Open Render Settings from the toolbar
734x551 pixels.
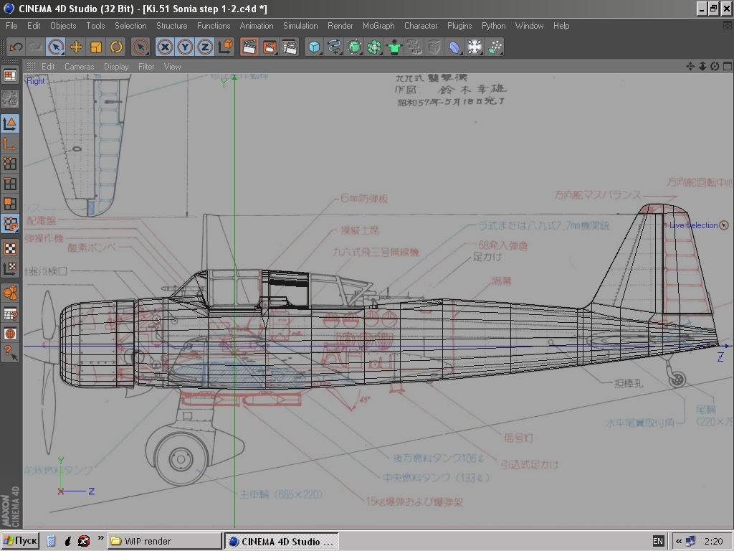pos(290,47)
